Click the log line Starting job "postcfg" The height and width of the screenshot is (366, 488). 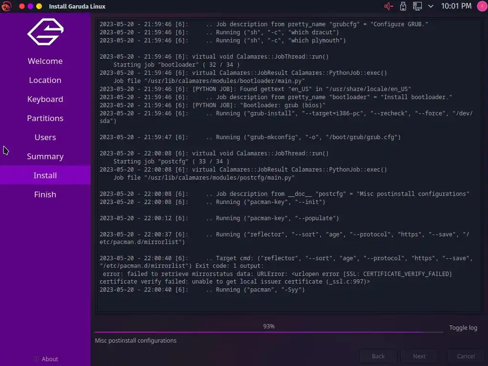171,162
